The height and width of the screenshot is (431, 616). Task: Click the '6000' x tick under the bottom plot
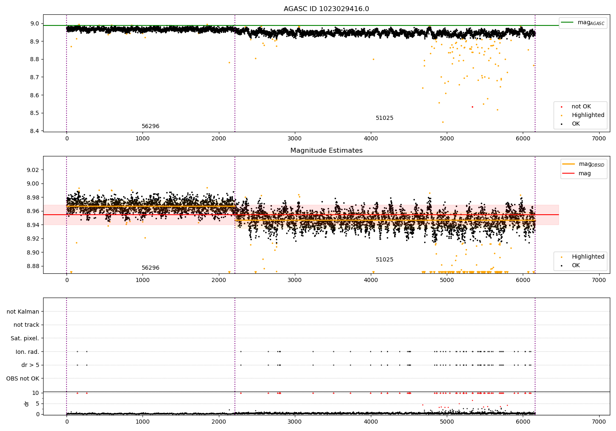pyautogui.click(x=523, y=421)
